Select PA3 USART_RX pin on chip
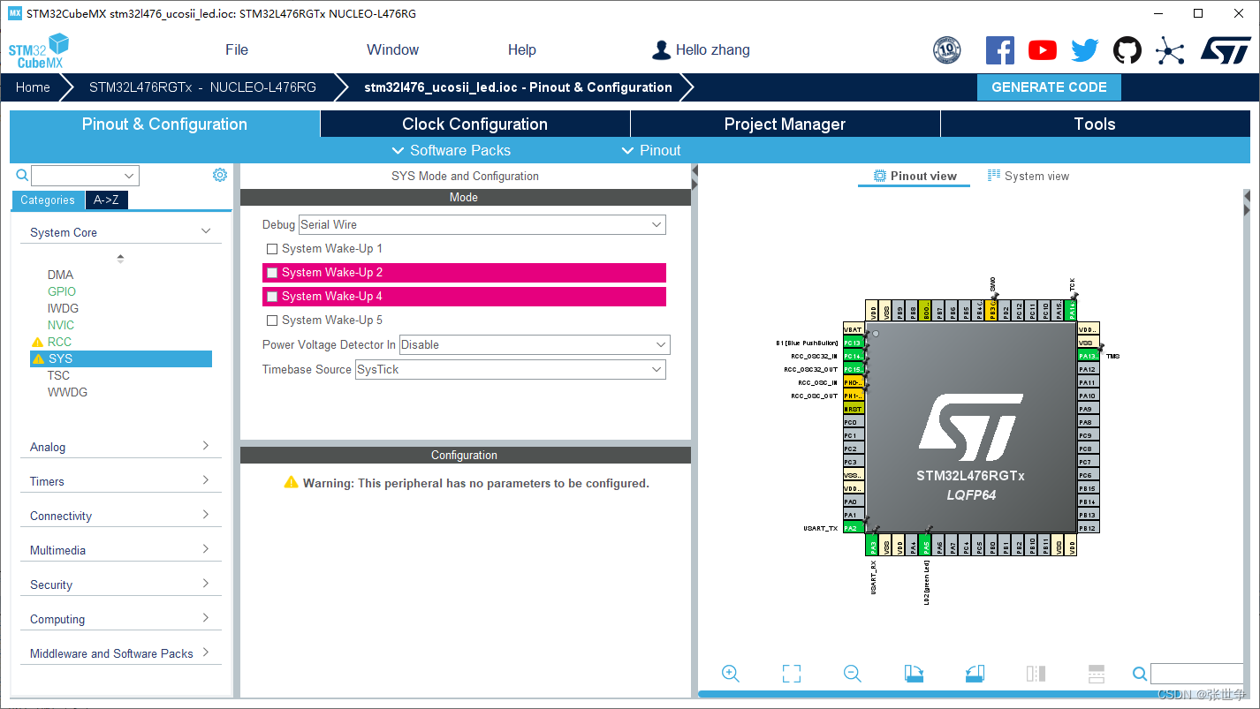This screenshot has width=1260, height=709. click(873, 546)
